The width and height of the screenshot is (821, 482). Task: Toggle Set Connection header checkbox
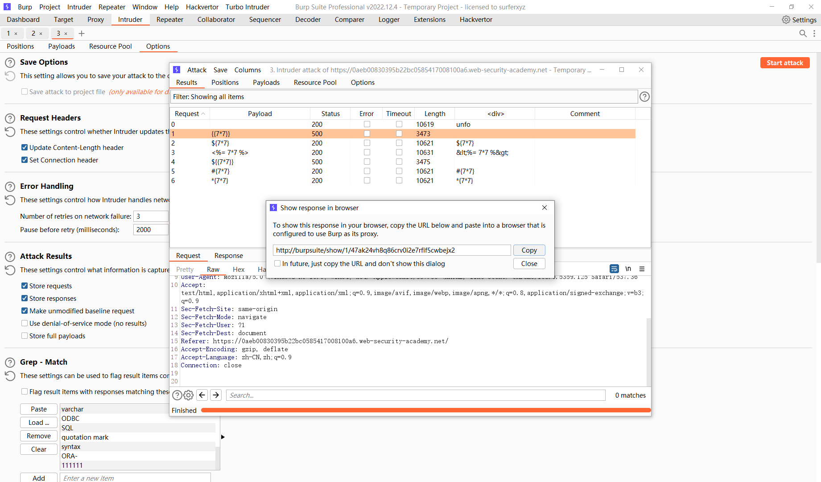(x=25, y=160)
